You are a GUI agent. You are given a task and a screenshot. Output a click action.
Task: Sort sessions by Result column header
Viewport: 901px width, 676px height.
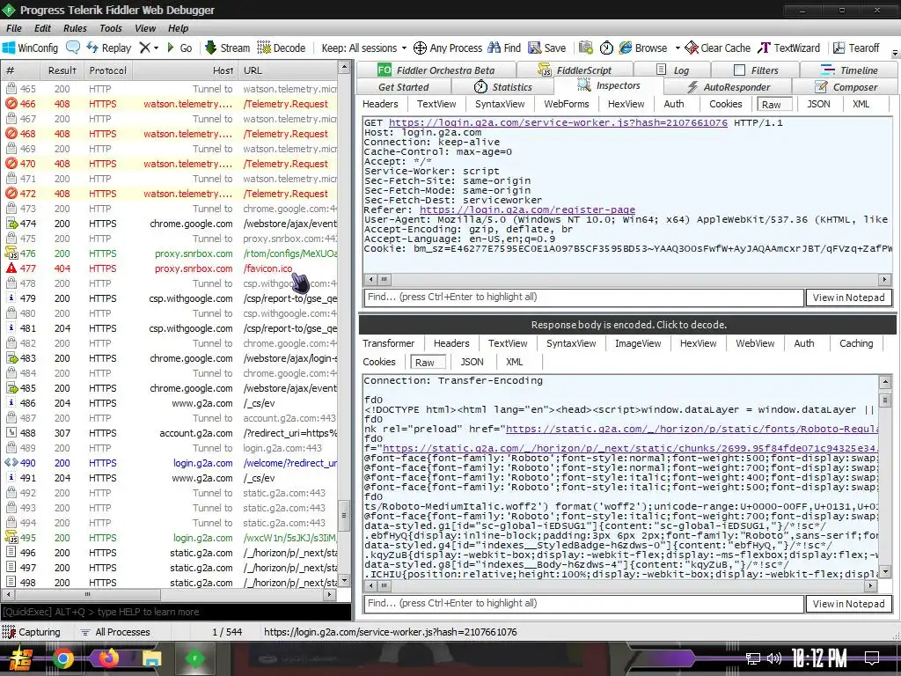[62, 70]
